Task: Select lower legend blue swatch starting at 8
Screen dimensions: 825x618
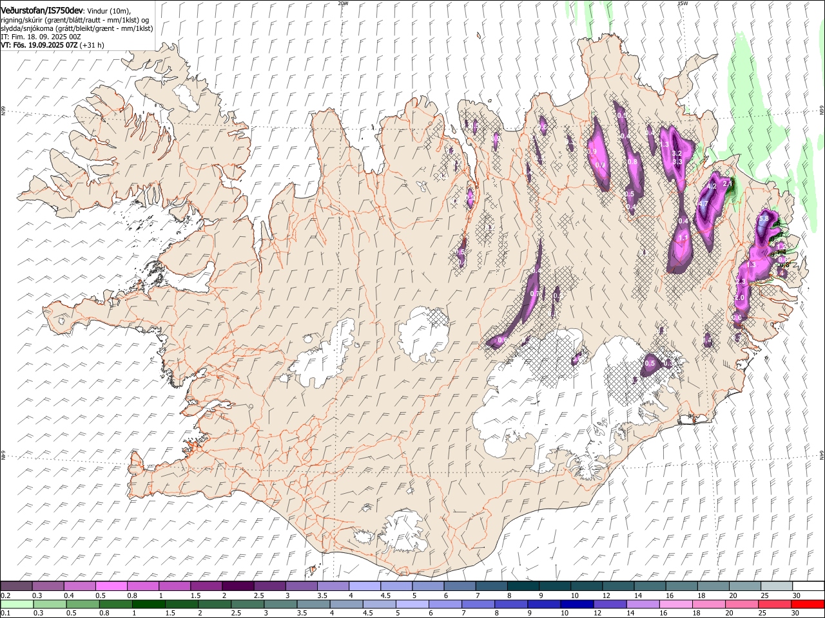Action: (x=510, y=604)
